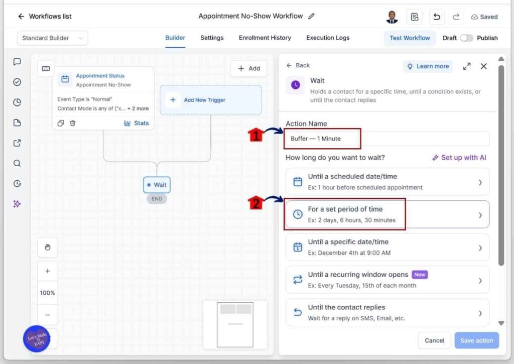Open the Enrollment History tab
This screenshot has width=514, height=364.
pyautogui.click(x=265, y=38)
